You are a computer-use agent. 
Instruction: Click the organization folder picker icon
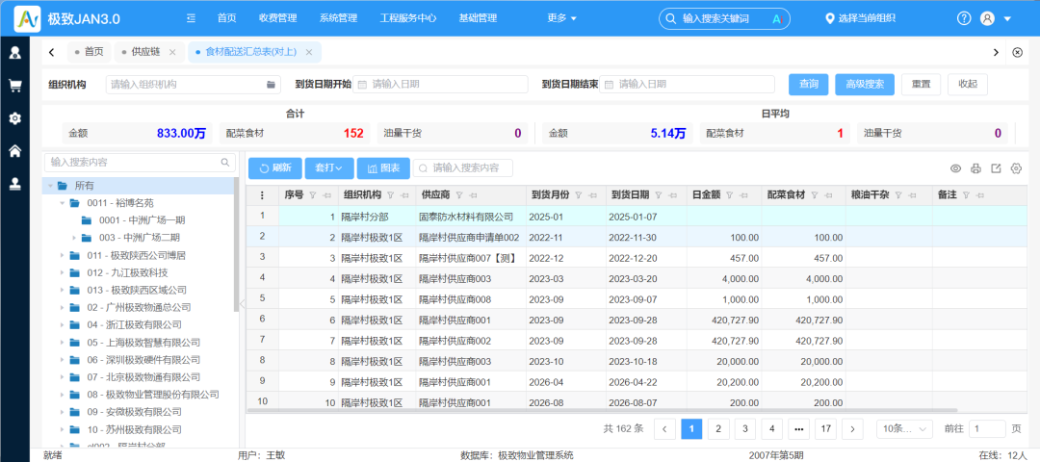pyautogui.click(x=271, y=84)
